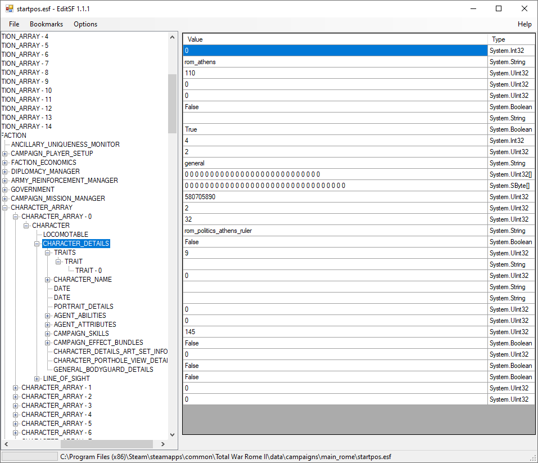Select the System.SByte[] type cell
Screen dimensions: 538x463
click(x=511, y=186)
